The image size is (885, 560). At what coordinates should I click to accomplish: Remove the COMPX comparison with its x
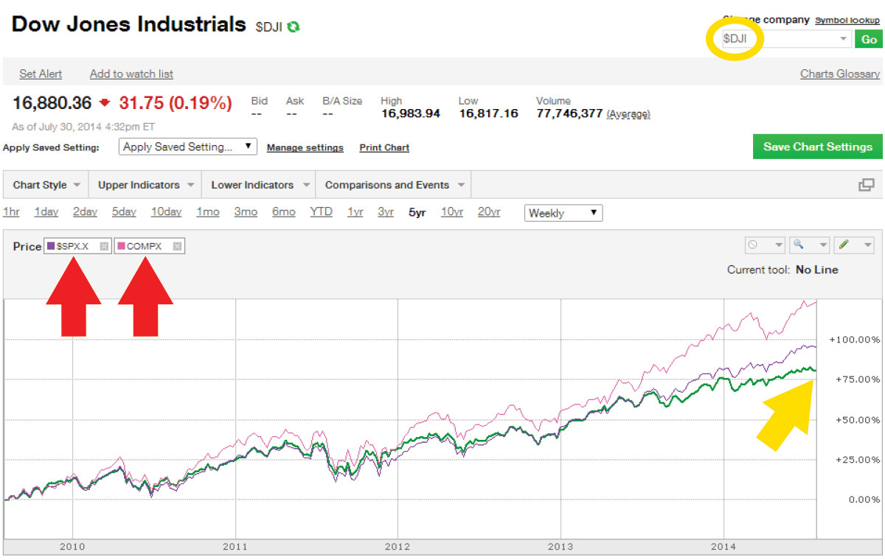tap(177, 247)
